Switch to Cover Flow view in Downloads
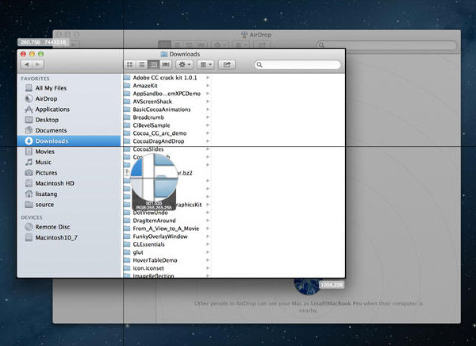476x346 pixels. click(166, 64)
